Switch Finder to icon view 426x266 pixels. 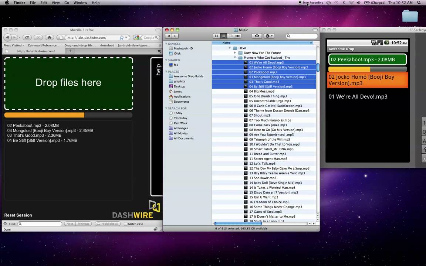tap(217, 36)
